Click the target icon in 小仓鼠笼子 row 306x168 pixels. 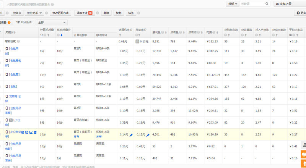pos(23,132)
